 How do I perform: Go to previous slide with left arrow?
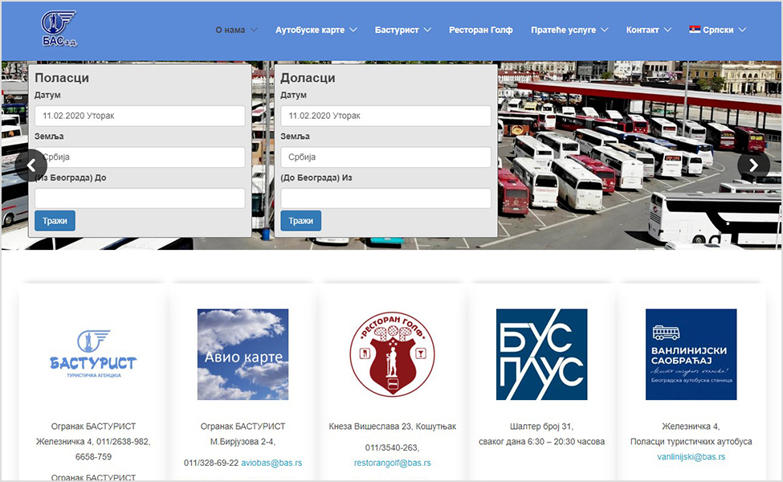[31, 165]
